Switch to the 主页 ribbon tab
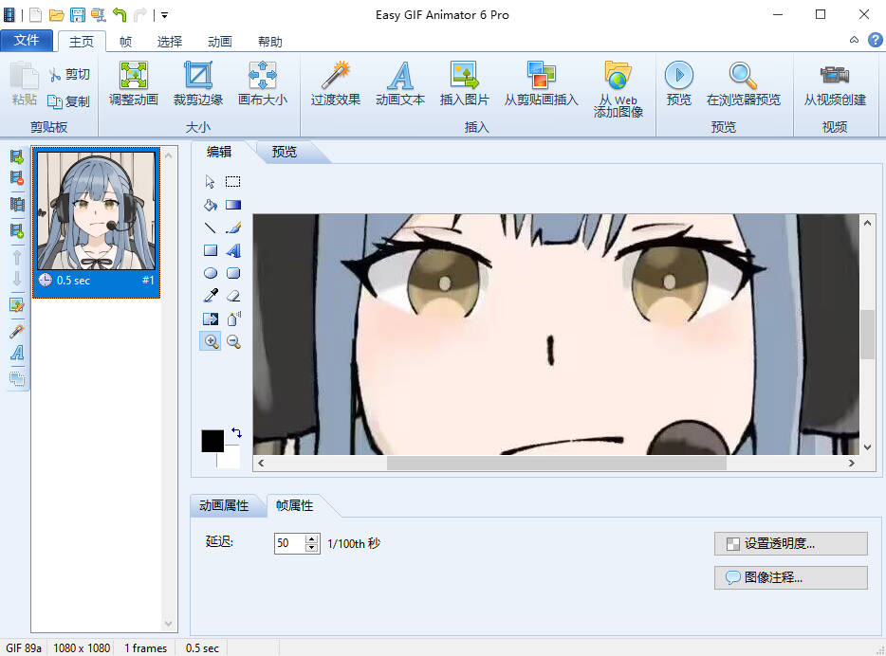 coord(82,41)
